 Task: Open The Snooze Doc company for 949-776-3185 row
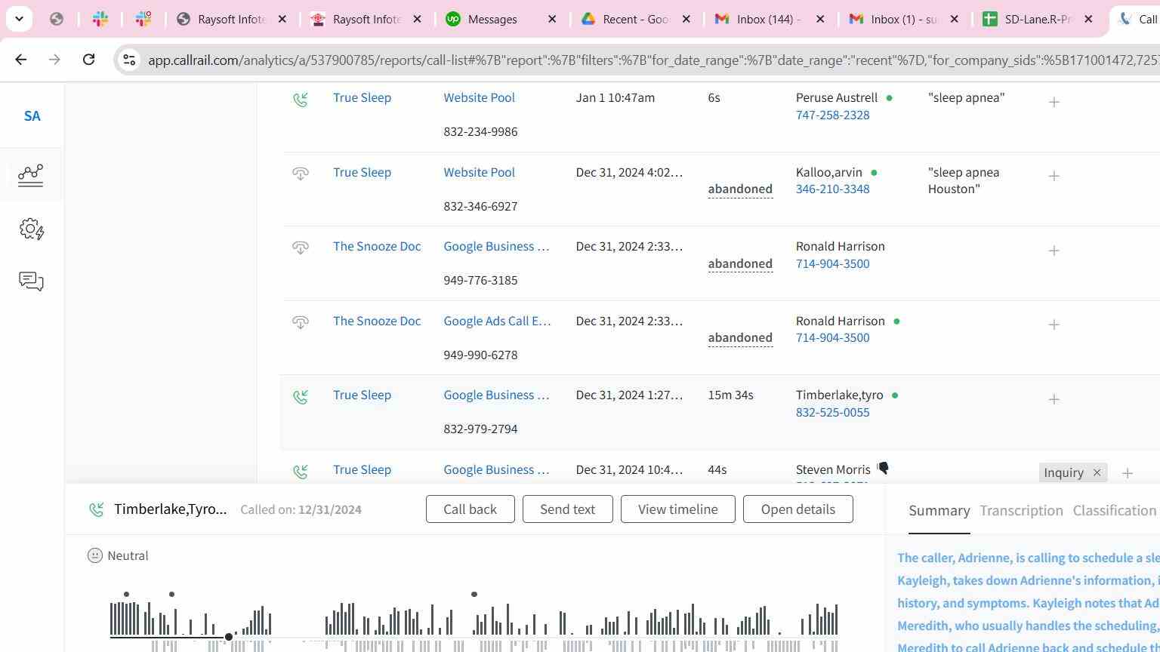(377, 246)
